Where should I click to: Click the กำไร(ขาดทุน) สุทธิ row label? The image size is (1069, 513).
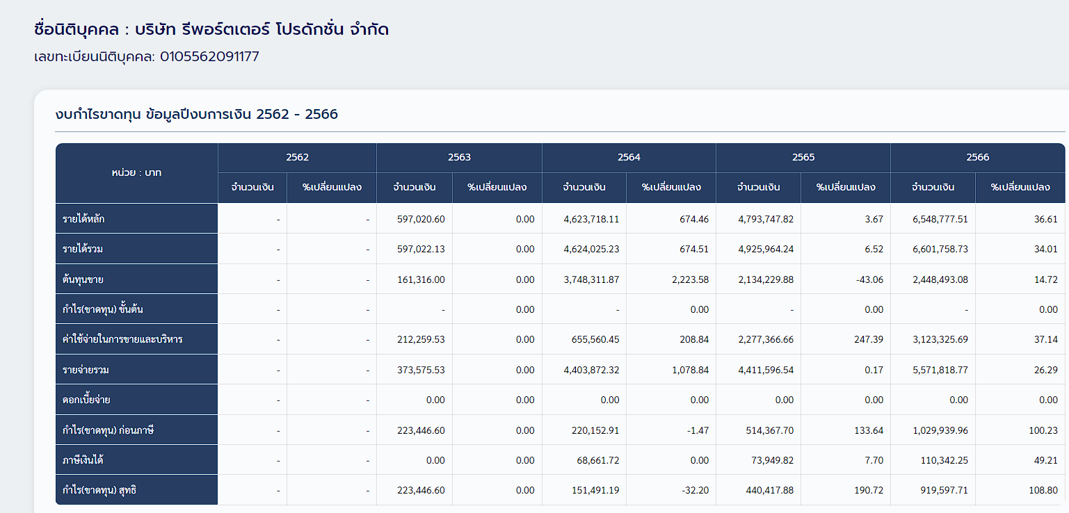pos(136,490)
